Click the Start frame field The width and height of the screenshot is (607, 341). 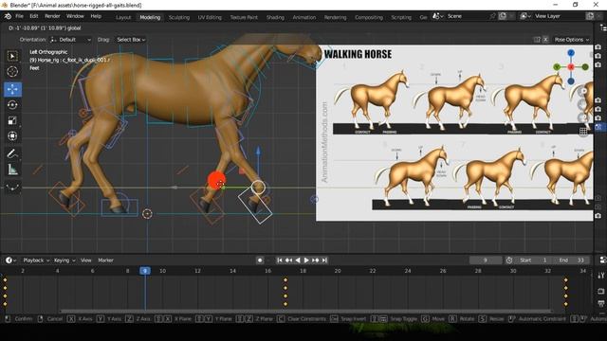534,260
